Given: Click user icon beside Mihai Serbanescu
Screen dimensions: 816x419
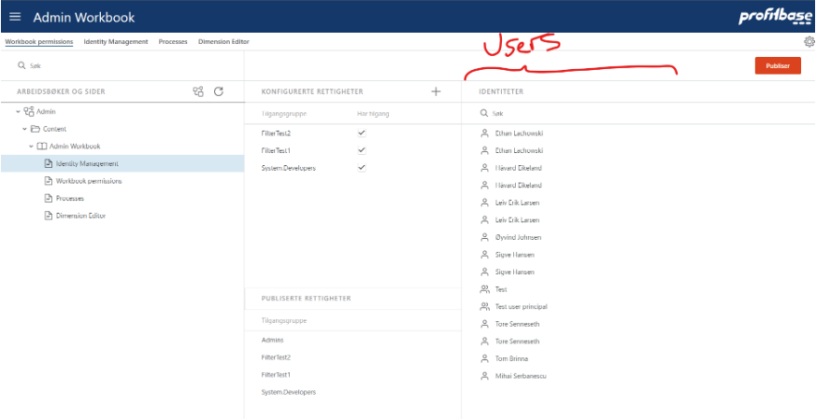Looking at the screenshot, I should click(484, 375).
